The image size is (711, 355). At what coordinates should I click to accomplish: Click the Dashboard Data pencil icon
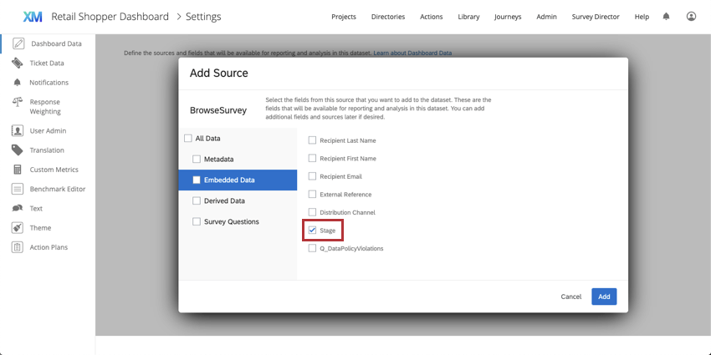tap(18, 43)
